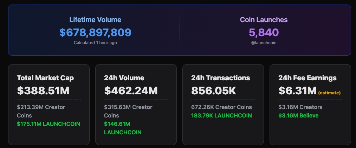The image size is (356, 148).
Task: Select the $213.39M Creator Coins line
Action: pos(41,111)
